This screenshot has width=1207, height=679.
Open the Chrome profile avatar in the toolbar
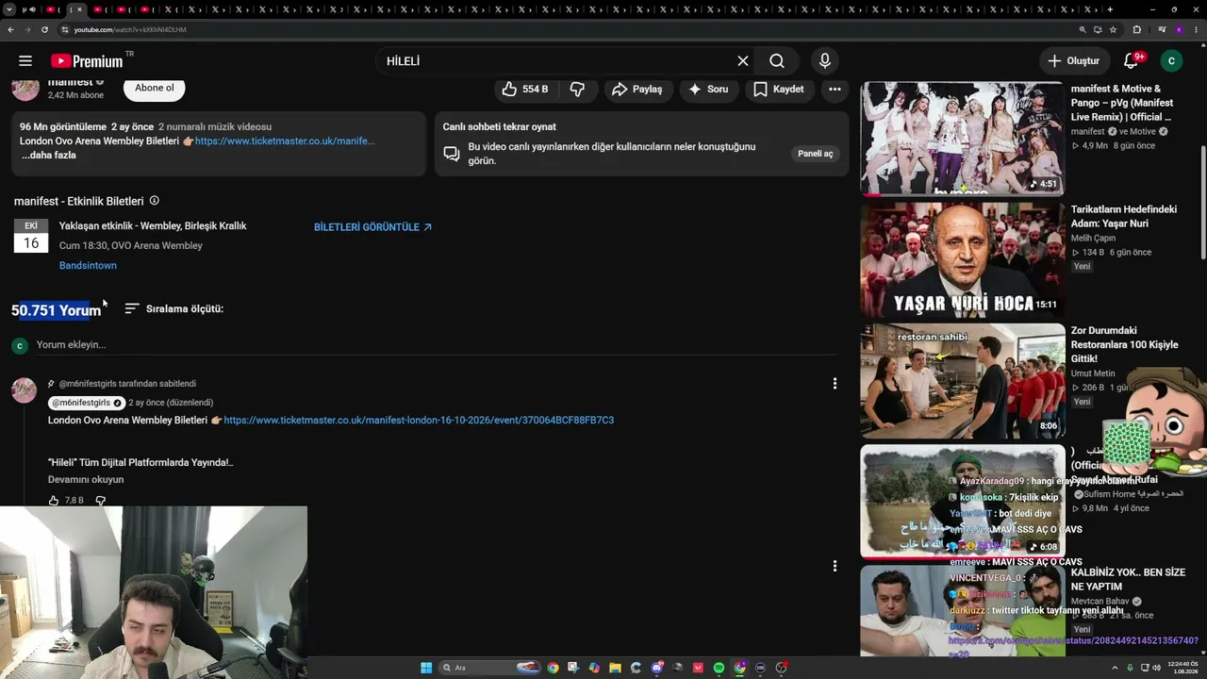tap(1179, 29)
